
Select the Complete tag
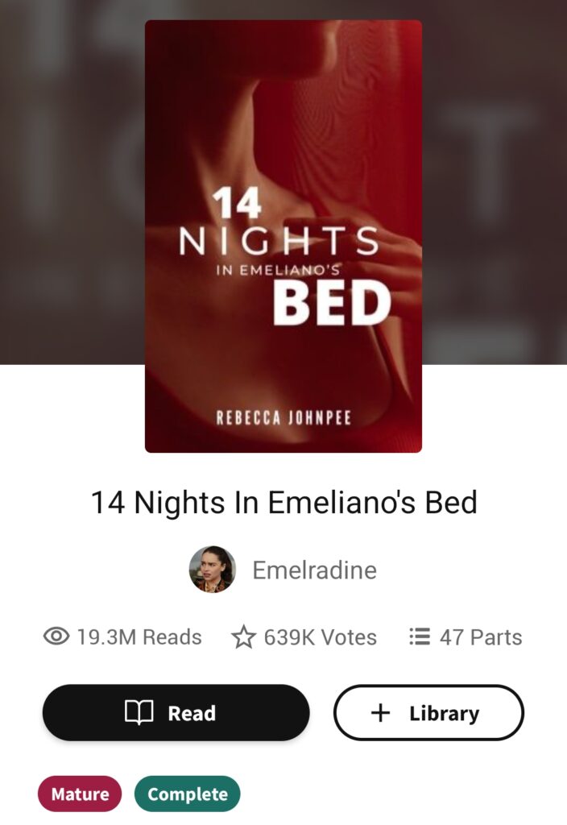tap(188, 794)
